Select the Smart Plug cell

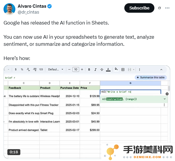point(49,111)
